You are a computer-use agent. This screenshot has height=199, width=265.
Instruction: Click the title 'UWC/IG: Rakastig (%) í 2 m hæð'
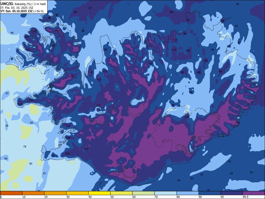pyautogui.click(x=23, y=4)
